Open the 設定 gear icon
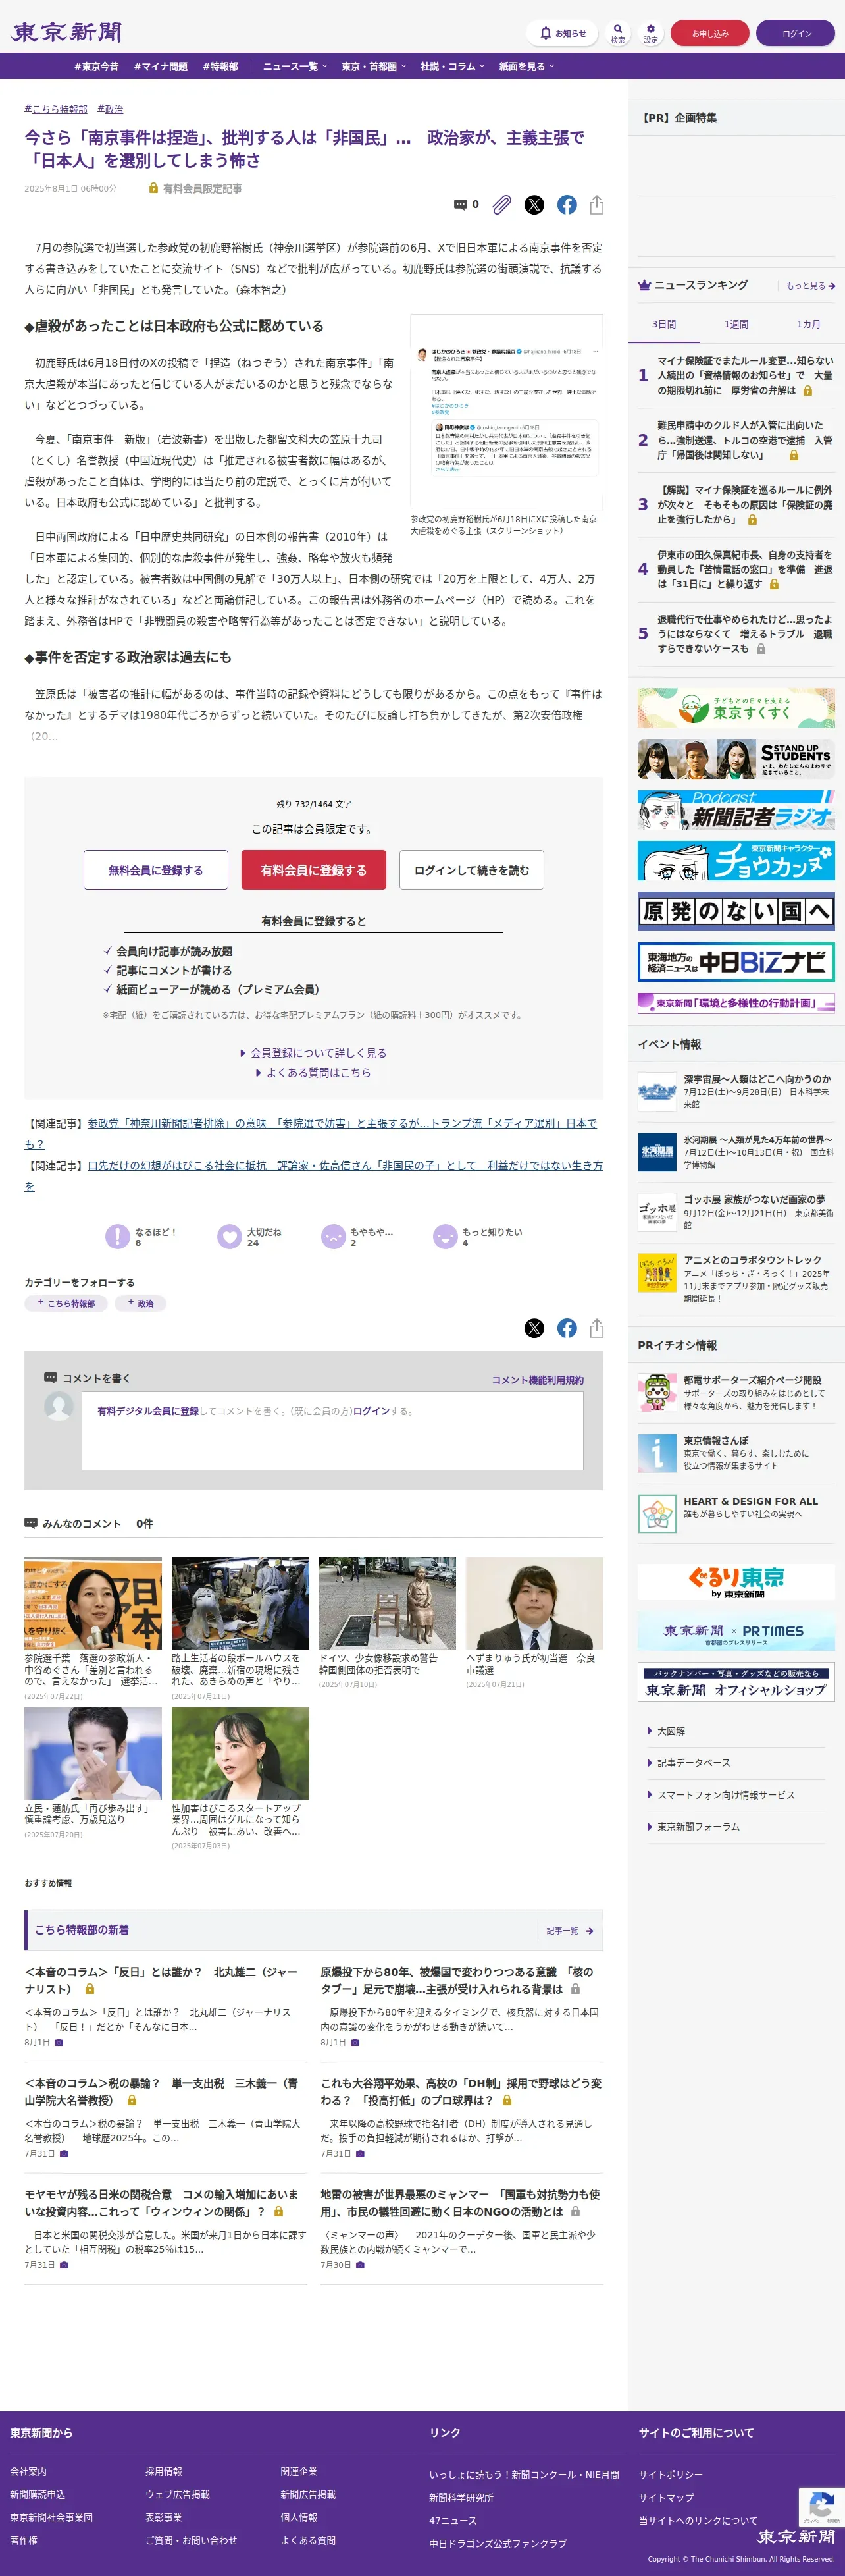The height and width of the screenshot is (2576, 845). pos(651,33)
